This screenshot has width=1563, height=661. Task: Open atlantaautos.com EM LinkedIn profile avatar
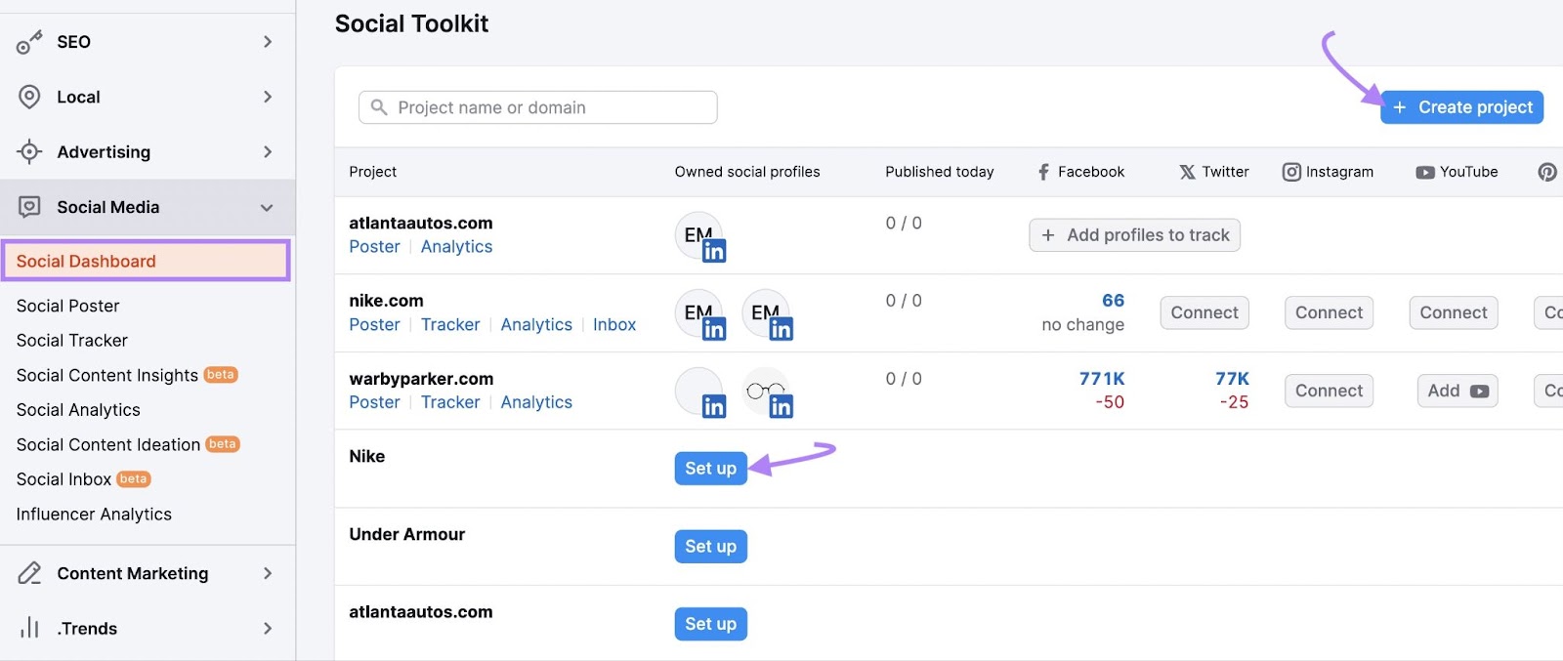pos(700,236)
